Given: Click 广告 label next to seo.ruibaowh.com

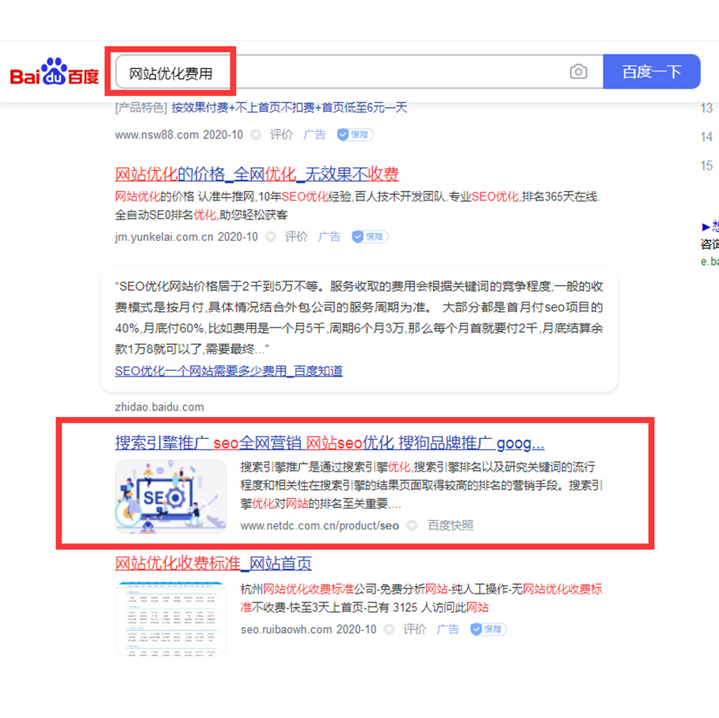Looking at the screenshot, I should point(447,629).
